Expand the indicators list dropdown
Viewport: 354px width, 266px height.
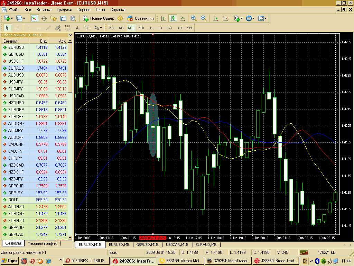pyautogui.click(x=238, y=18)
